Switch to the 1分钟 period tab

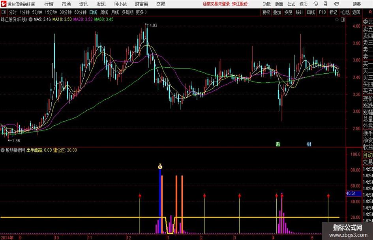tap(24, 12)
